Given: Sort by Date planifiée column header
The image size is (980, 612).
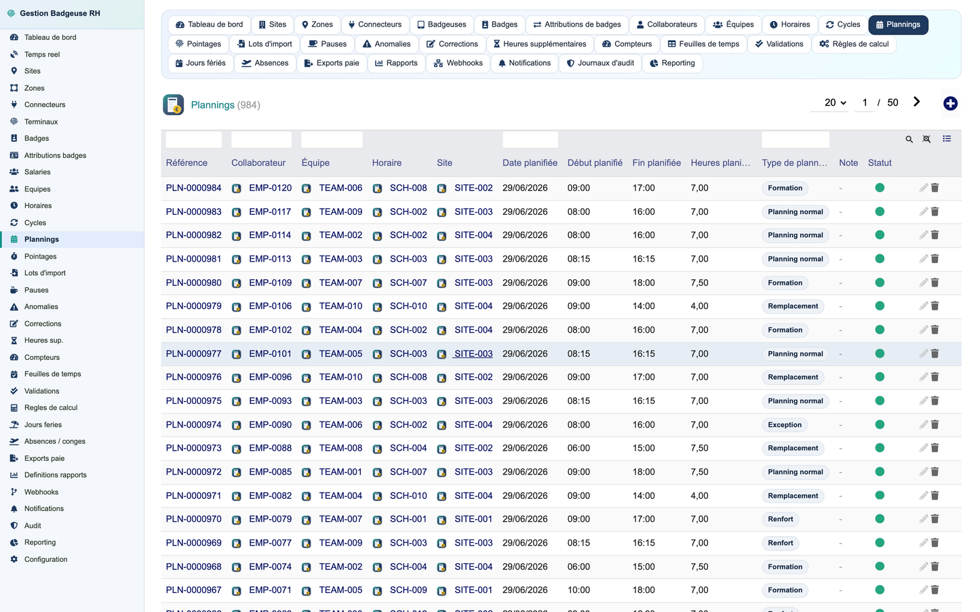Looking at the screenshot, I should point(530,163).
